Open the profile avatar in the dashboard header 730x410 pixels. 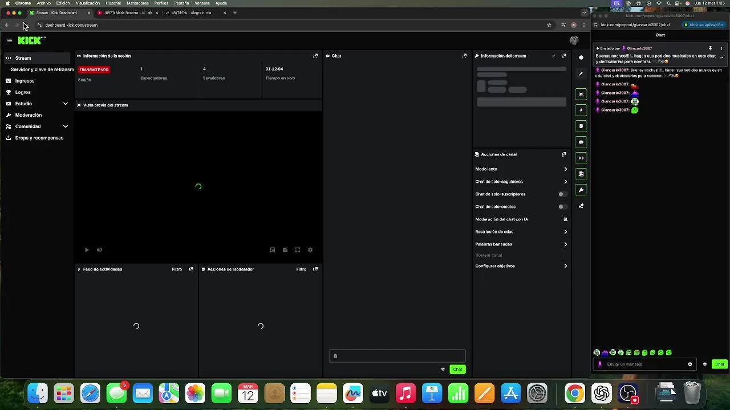tap(574, 40)
